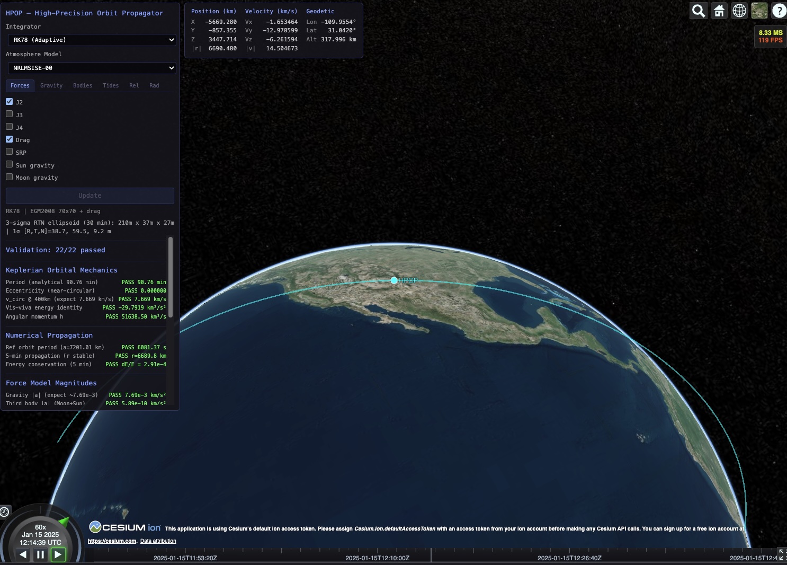
Task: Enable the Moon gravity checkbox
Action: [x=9, y=176]
